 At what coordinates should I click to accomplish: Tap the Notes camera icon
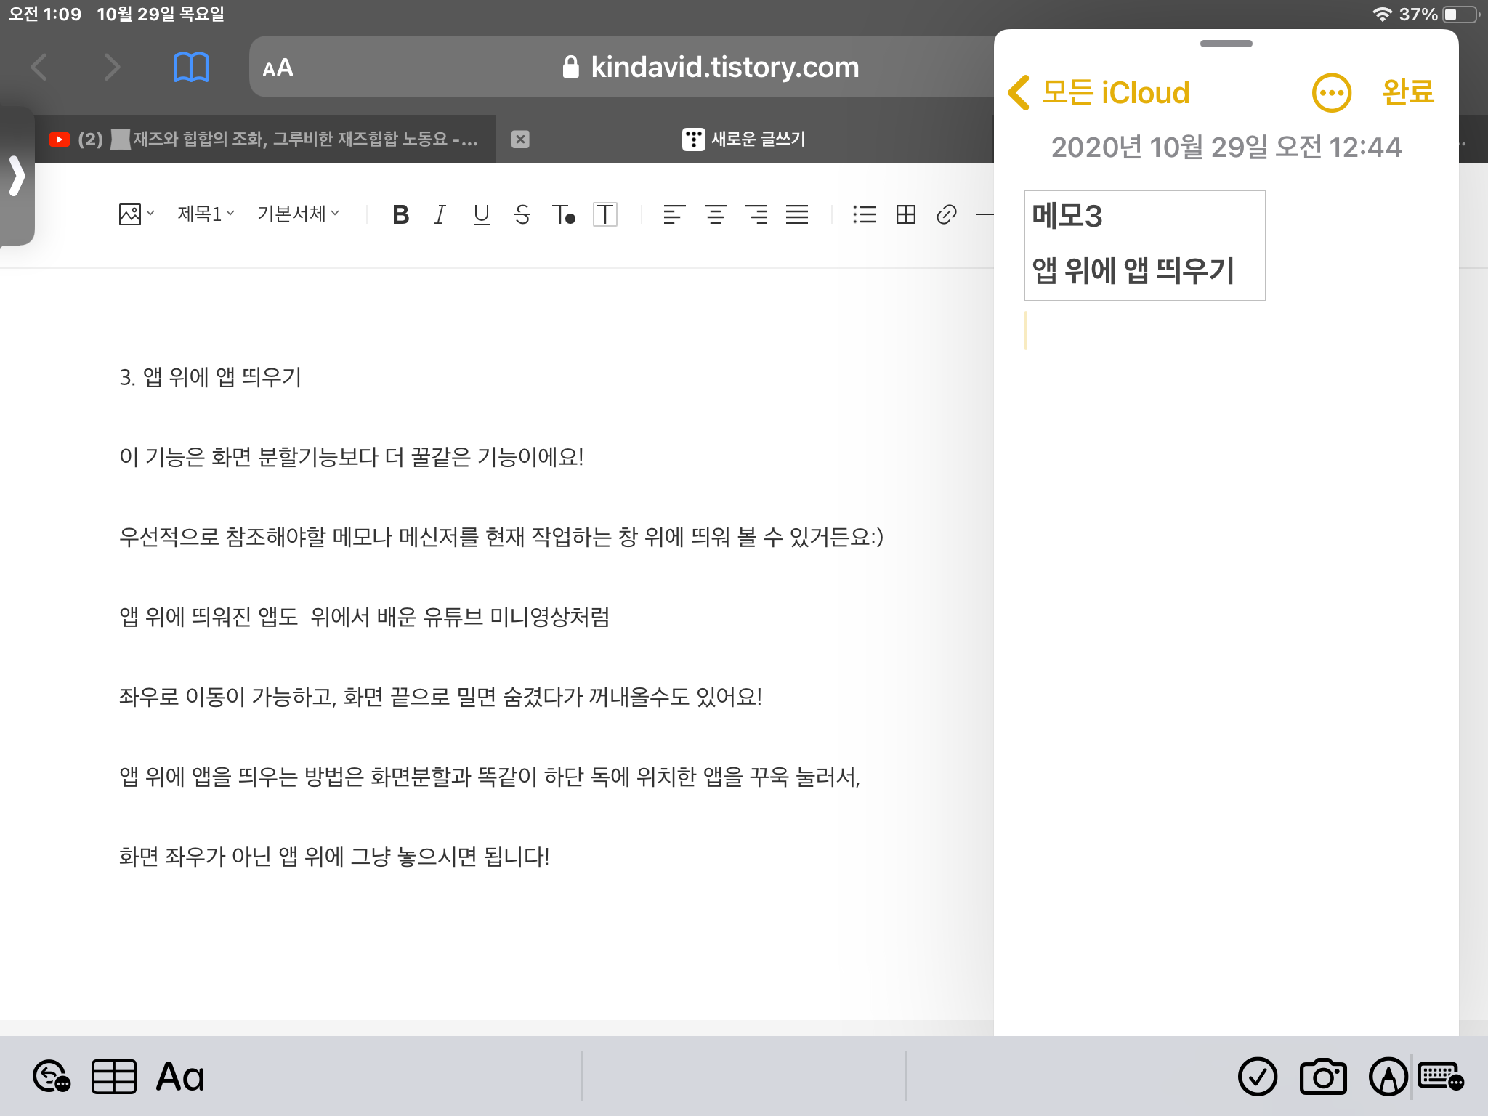point(1322,1076)
